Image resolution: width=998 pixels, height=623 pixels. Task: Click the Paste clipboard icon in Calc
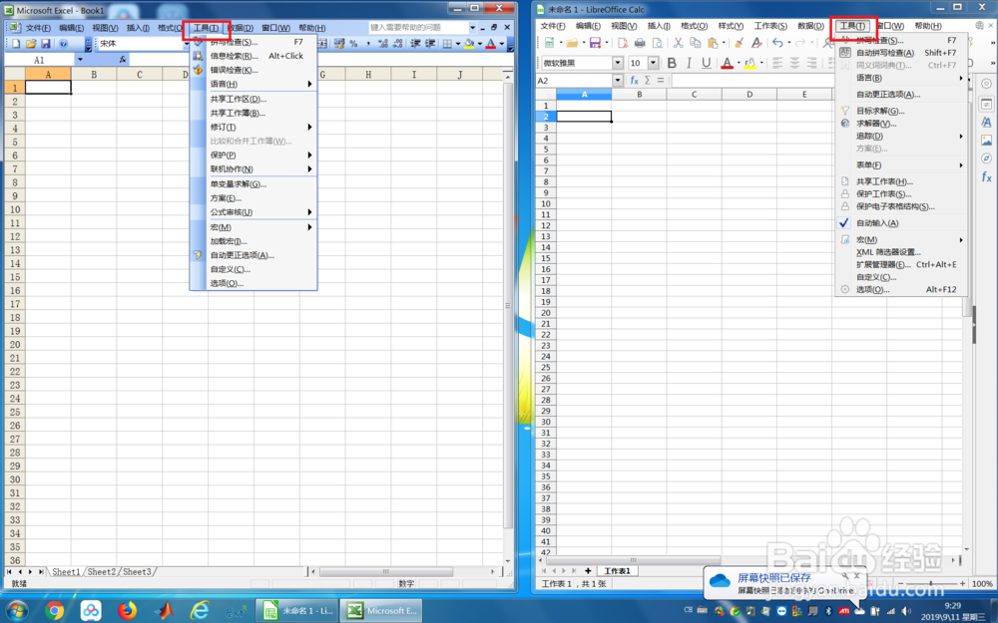click(713, 43)
